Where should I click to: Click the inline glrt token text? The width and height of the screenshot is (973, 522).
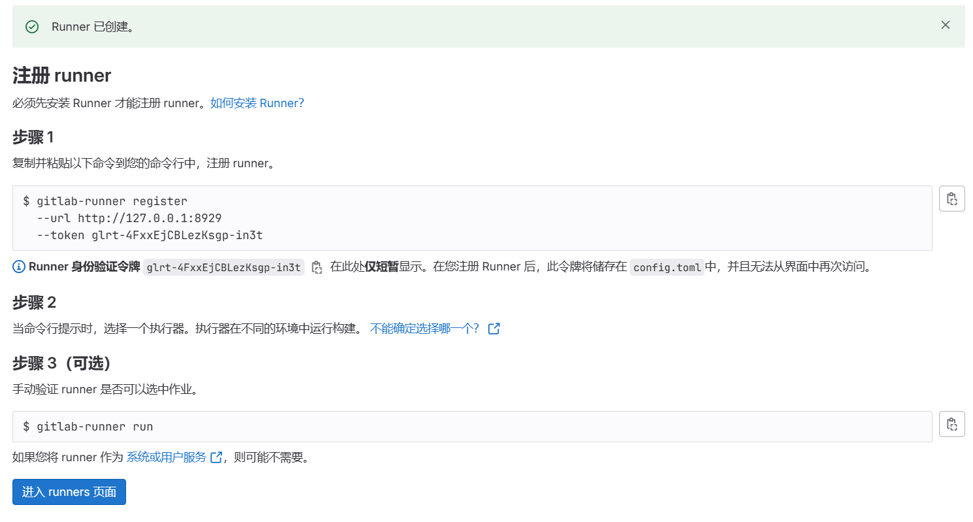click(223, 267)
